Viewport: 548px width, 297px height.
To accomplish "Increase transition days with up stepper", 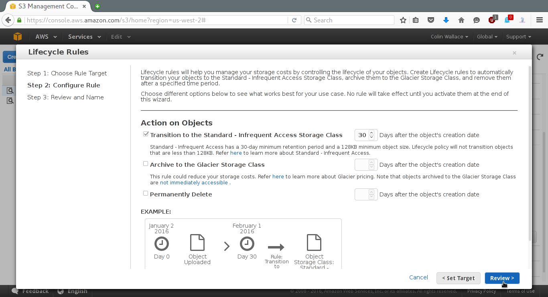I will pos(371,133).
